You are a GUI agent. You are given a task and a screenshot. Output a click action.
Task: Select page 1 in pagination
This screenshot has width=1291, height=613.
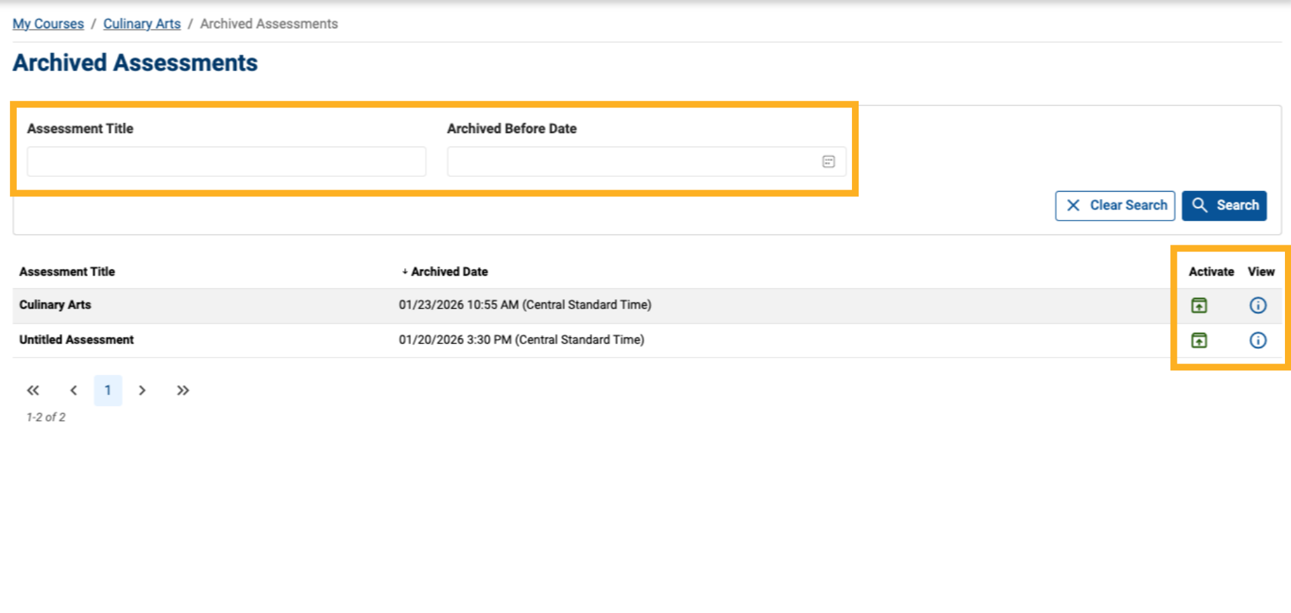click(x=108, y=390)
